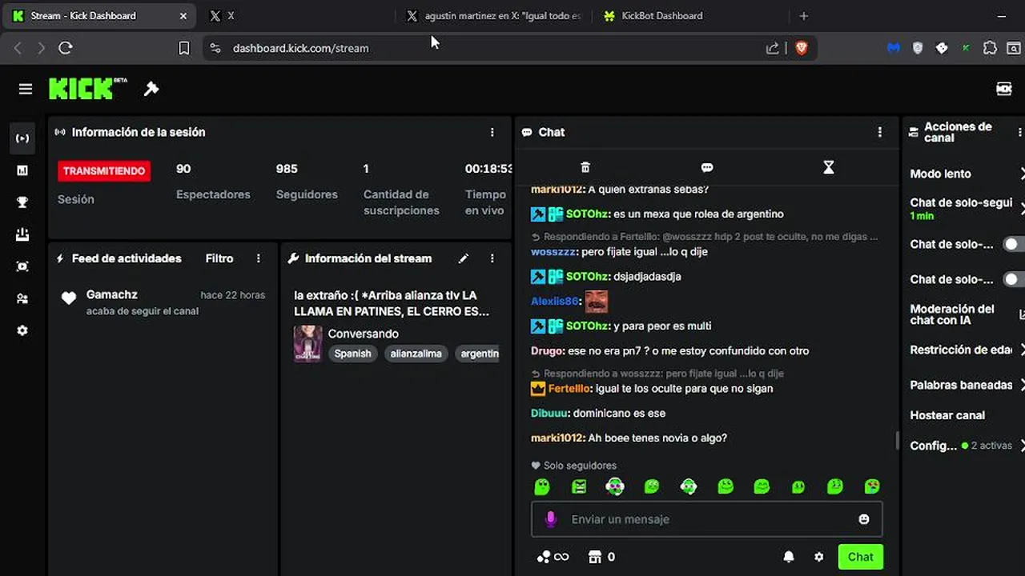Click the shop icon with the 0 counter
The height and width of the screenshot is (576, 1025).
pyautogui.click(x=601, y=557)
